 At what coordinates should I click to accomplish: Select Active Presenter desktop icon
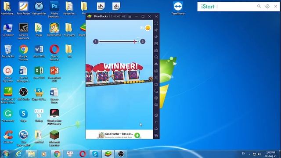point(8,74)
